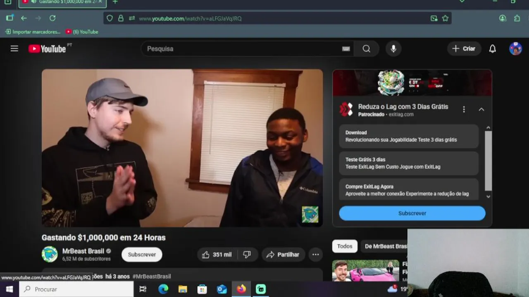Open the MrBeast Brasil channel name link

83,251
